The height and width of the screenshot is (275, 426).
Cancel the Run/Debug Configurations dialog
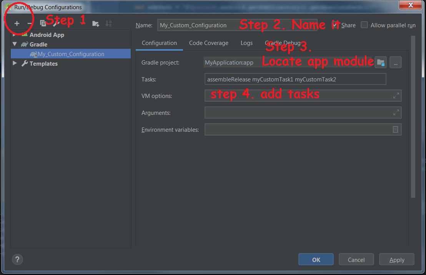pyautogui.click(x=356, y=259)
